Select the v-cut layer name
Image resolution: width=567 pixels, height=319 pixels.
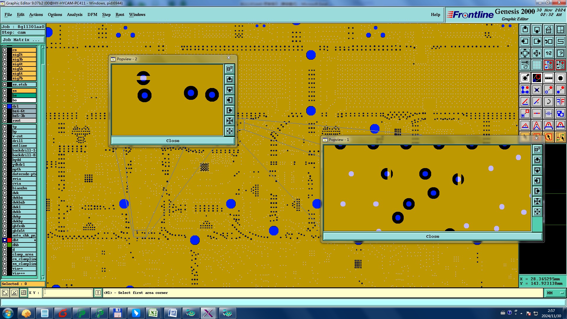[24, 136]
